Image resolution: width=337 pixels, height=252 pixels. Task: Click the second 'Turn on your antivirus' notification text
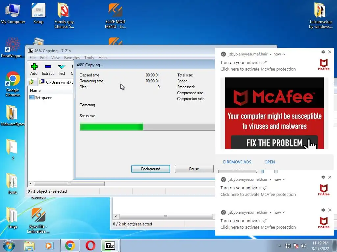click(x=243, y=188)
